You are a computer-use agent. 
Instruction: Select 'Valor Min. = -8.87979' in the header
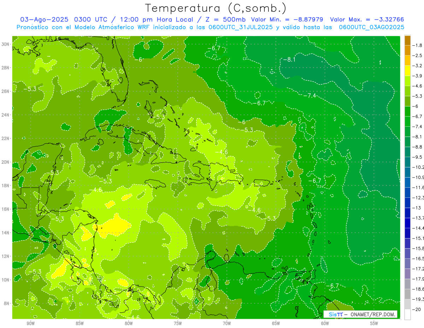pyautogui.click(x=288, y=19)
